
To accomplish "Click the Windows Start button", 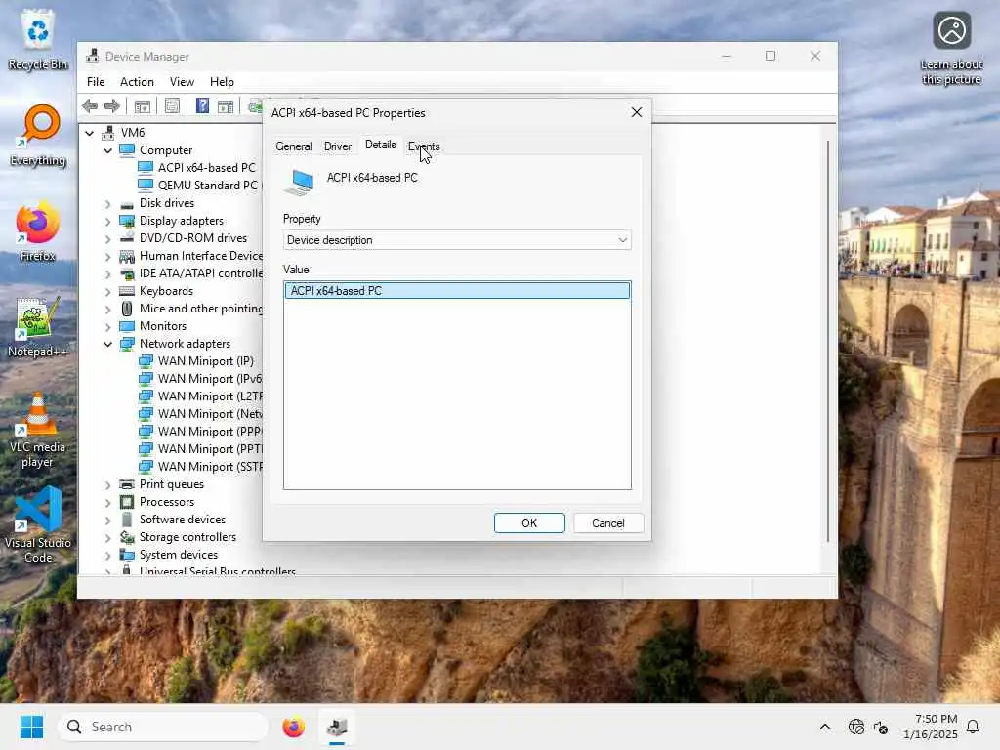I will pos(31,727).
